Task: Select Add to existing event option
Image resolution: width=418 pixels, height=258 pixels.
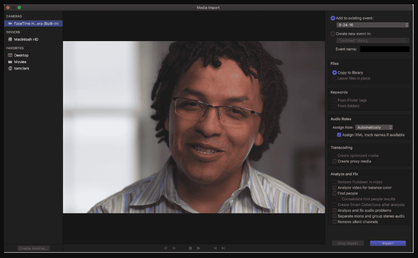Action: coord(333,18)
